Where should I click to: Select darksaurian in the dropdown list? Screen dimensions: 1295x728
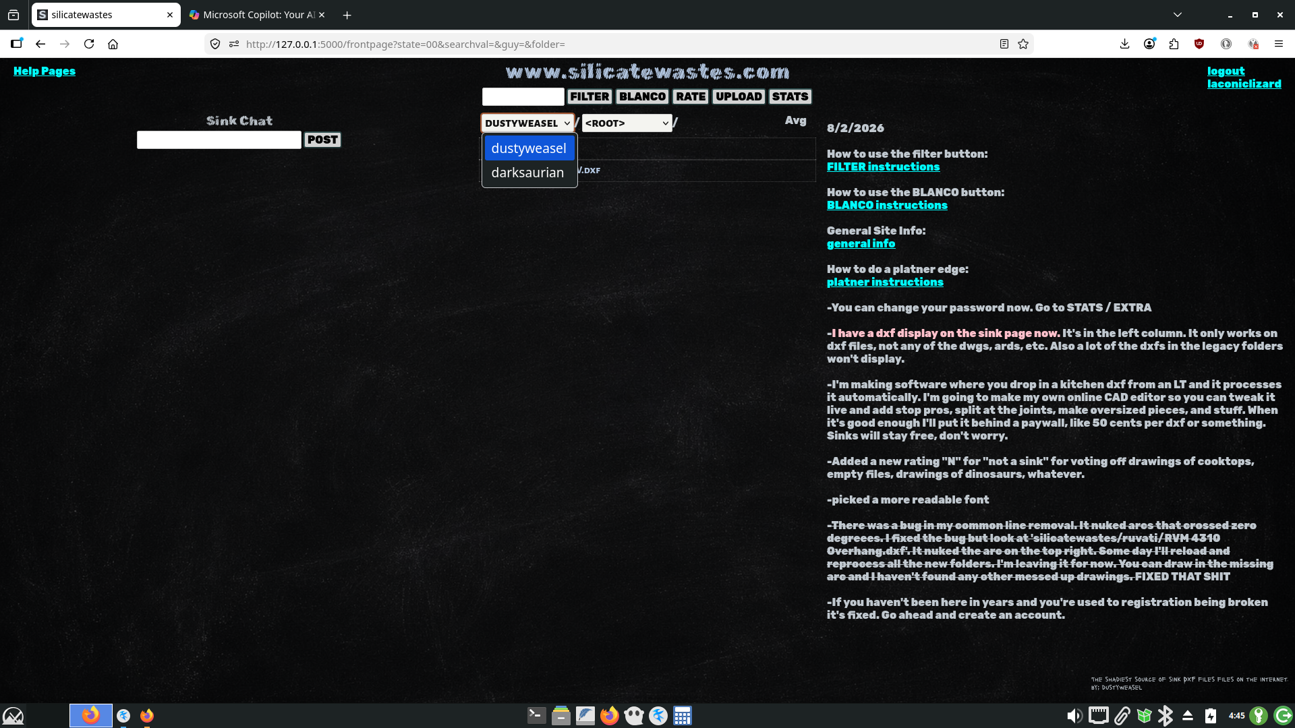[529, 173]
